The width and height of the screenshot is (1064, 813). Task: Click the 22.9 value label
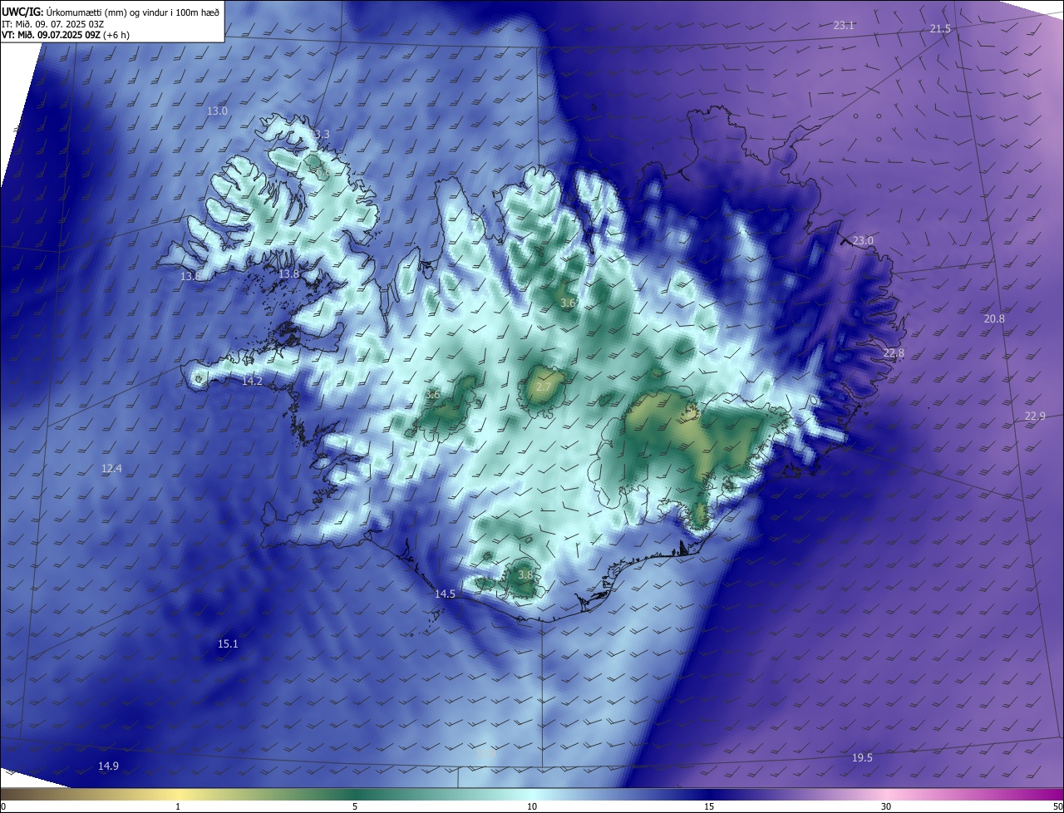click(x=1035, y=416)
